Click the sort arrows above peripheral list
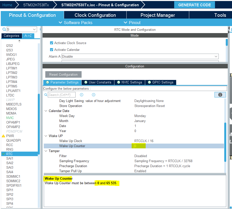 pyautogui.click(x=19, y=41)
